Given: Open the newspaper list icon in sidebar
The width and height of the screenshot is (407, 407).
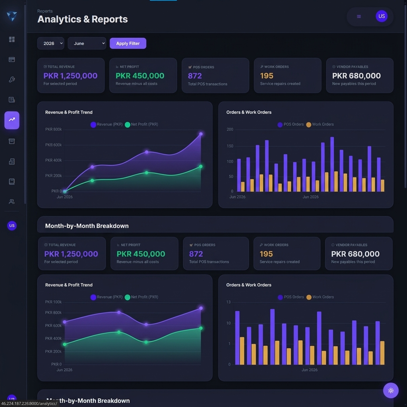Looking at the screenshot, I should [x=12, y=100].
